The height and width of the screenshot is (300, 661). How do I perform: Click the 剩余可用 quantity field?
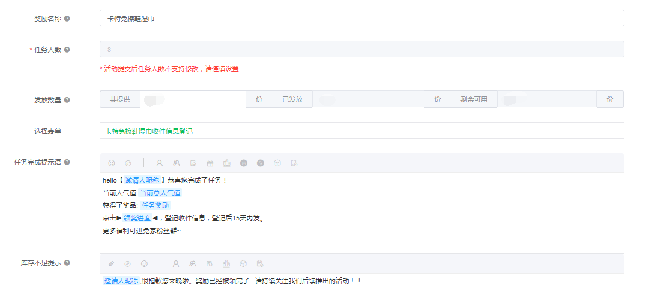[547, 99]
